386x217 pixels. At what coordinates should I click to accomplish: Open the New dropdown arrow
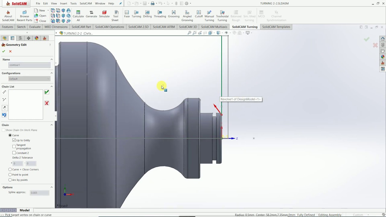coord(48,11)
